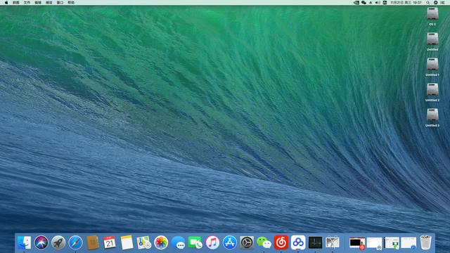This screenshot has width=450, height=253.
Task: Open the Apple menu
Action: click(x=6, y=3)
